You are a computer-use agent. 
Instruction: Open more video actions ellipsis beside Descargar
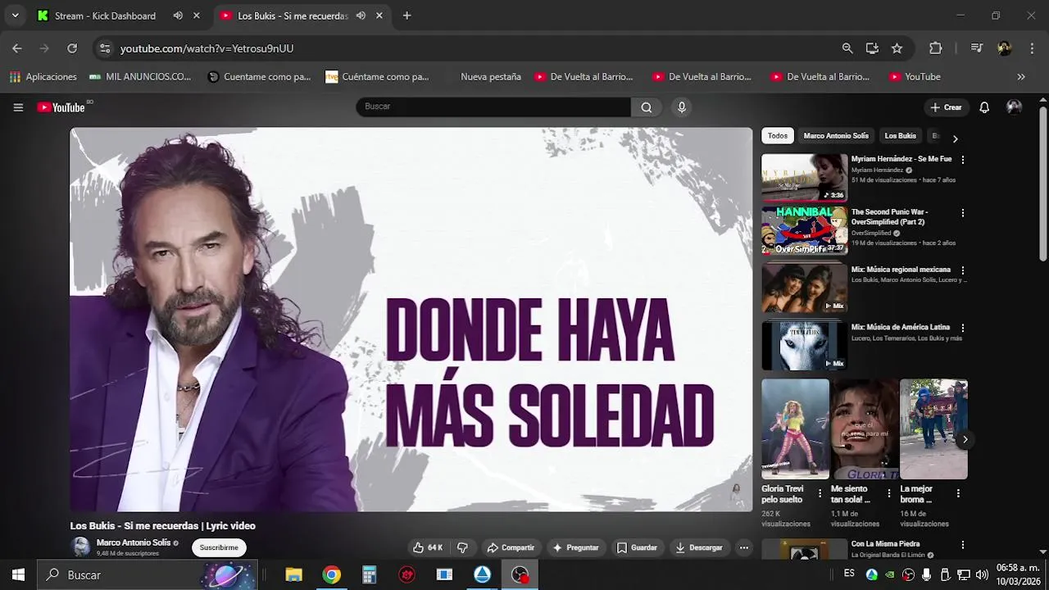(743, 547)
